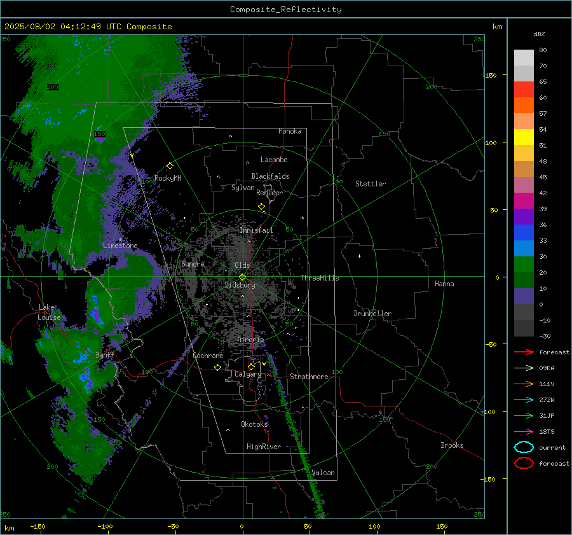Click the Stettler city label

[x=371, y=184]
